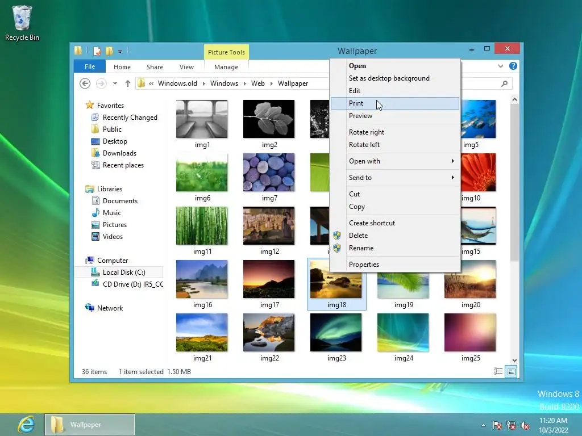Viewport: 582px width, 436px height.
Task: Expand the chevron after the Windows breadcrumb
Action: (244, 83)
